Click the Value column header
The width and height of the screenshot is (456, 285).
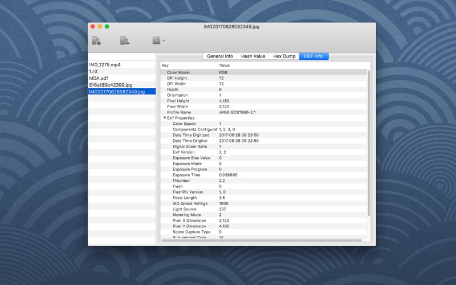(294, 66)
